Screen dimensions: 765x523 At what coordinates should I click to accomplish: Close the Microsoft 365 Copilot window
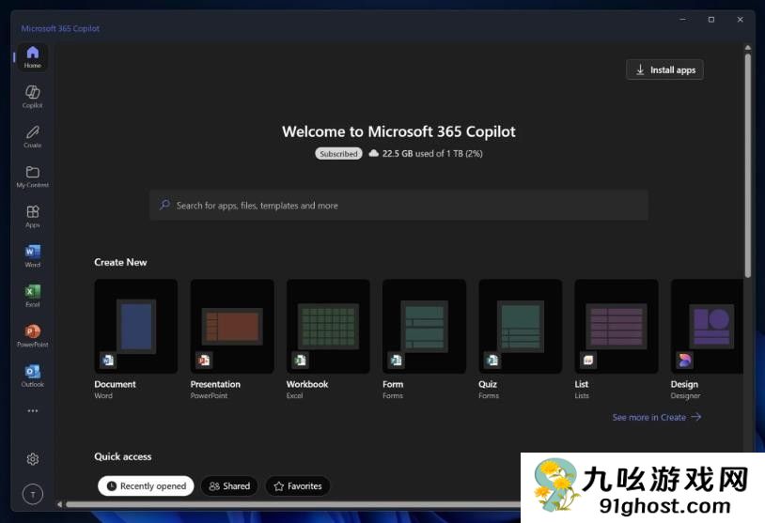741,20
